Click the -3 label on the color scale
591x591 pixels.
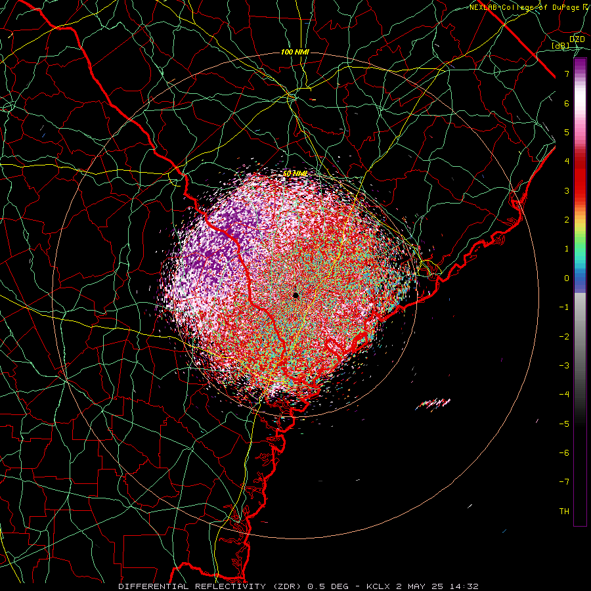pyautogui.click(x=564, y=366)
